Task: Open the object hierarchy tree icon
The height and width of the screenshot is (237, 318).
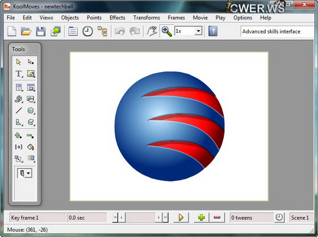Action: pos(102,31)
